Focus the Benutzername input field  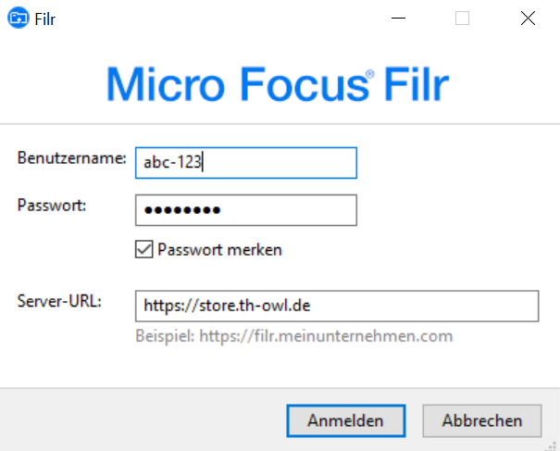(245, 162)
